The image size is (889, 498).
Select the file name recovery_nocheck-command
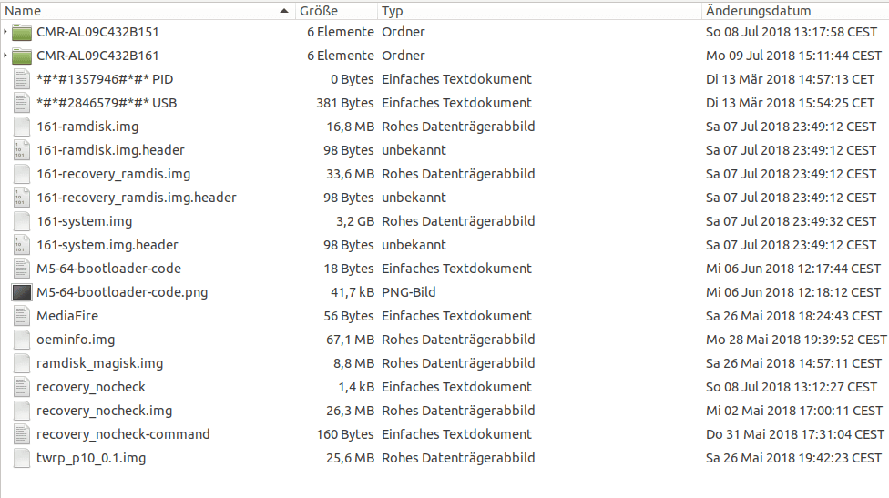123,434
